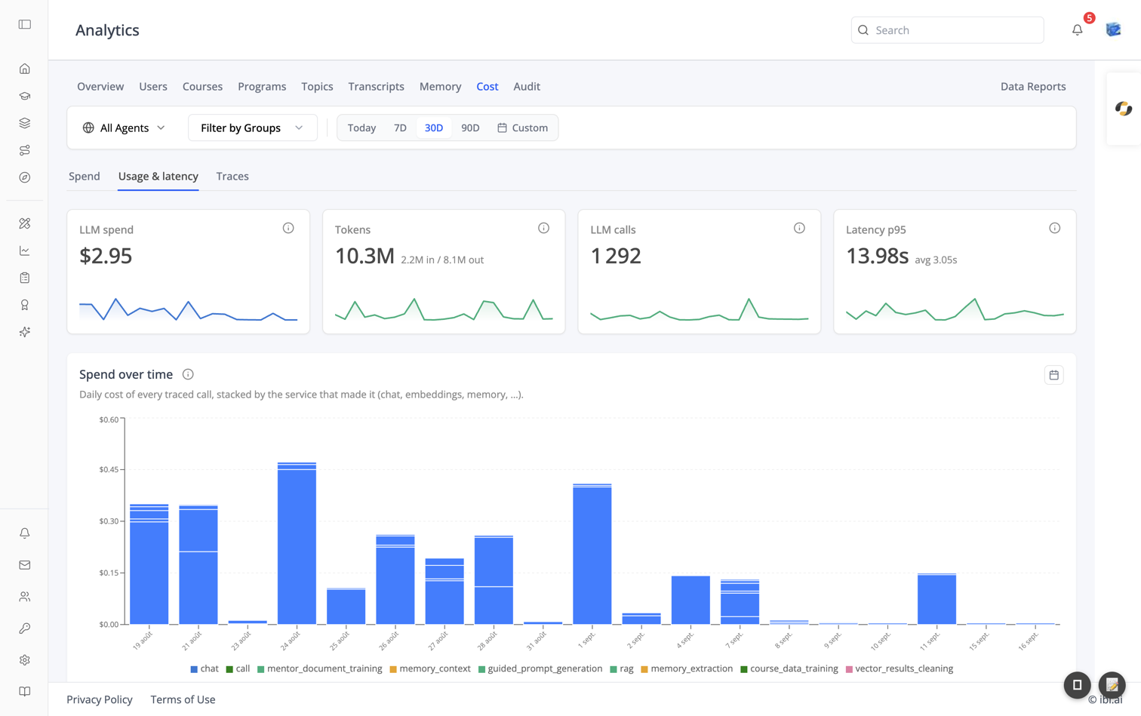This screenshot has width=1141, height=716.
Task: Toggle vector_results_cleaning legend series
Action: (x=900, y=669)
